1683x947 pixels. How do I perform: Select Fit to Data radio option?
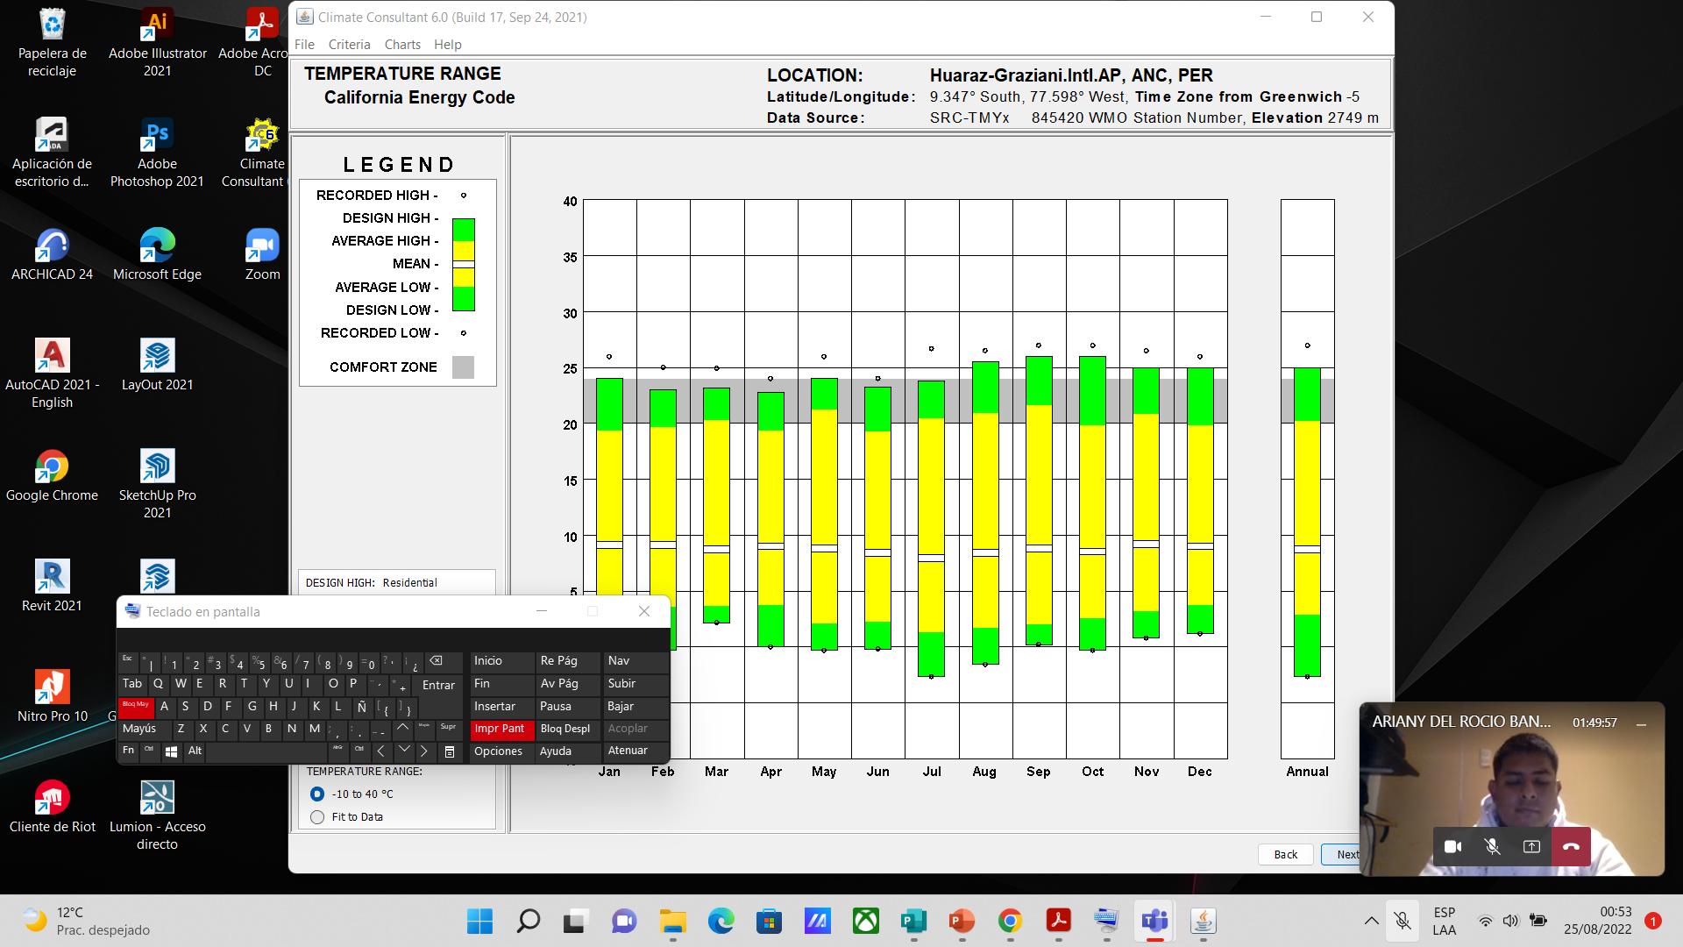point(317,816)
